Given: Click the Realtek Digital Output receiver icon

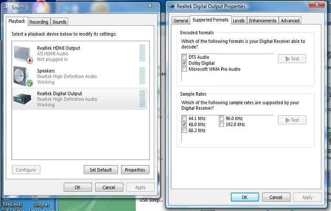Looking at the screenshot, I should (x=22, y=99).
